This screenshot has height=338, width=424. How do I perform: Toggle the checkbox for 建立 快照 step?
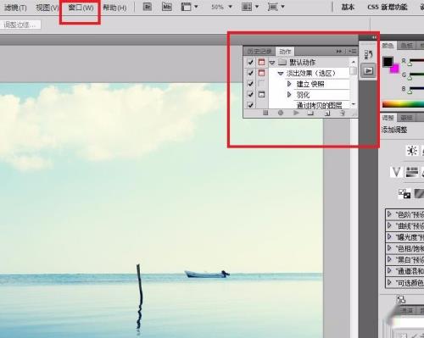[x=250, y=84]
